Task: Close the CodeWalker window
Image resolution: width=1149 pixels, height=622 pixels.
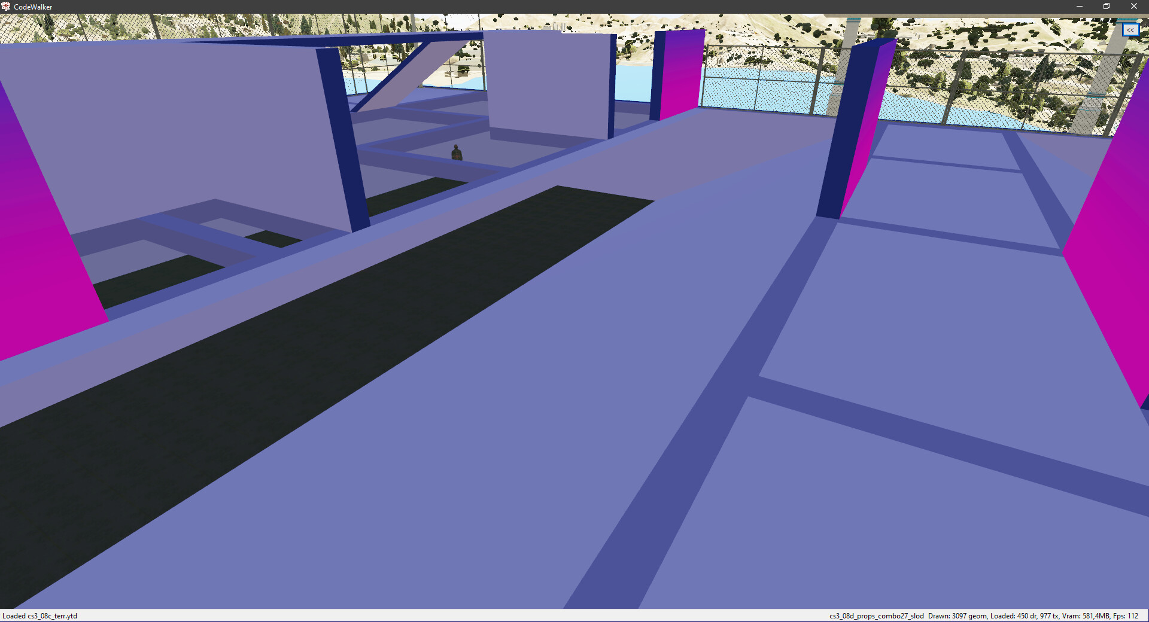Action: pyautogui.click(x=1134, y=7)
